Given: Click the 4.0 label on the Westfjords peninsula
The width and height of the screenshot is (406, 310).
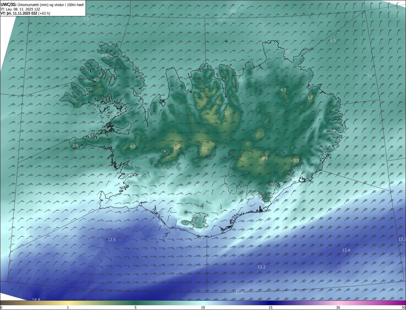Looking at the screenshot, I should click(x=96, y=80).
